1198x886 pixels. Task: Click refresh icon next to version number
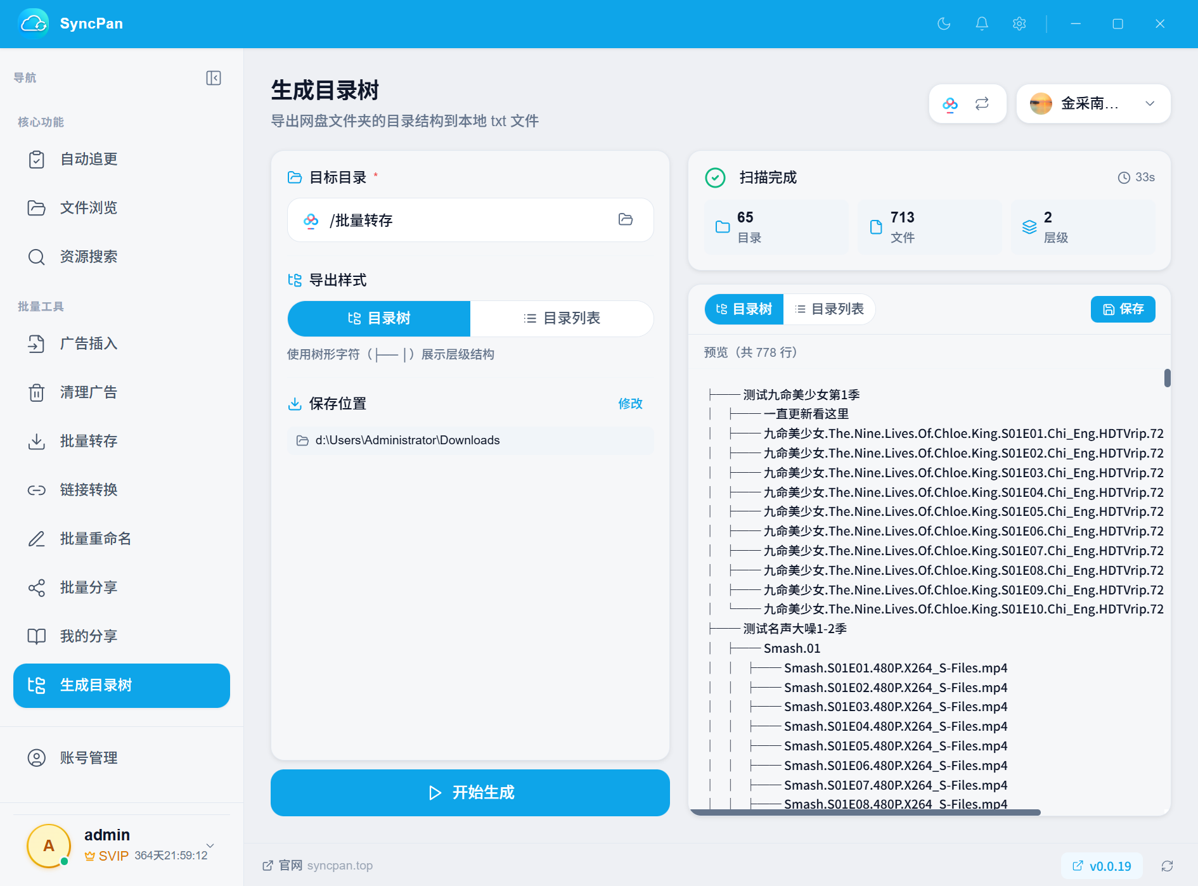[x=1167, y=866]
